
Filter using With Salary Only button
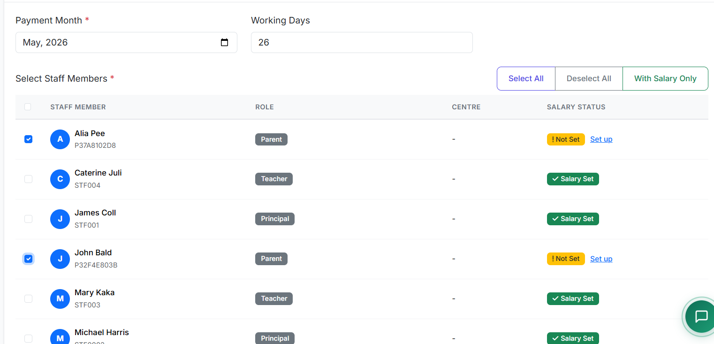[665, 78]
